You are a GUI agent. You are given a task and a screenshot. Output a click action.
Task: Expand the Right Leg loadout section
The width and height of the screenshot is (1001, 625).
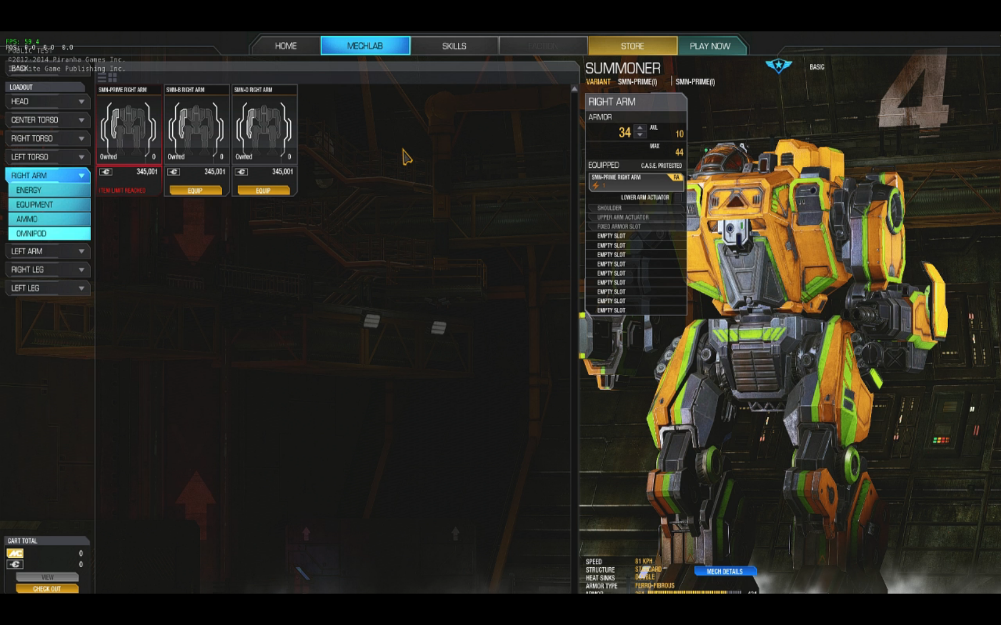[x=47, y=270]
